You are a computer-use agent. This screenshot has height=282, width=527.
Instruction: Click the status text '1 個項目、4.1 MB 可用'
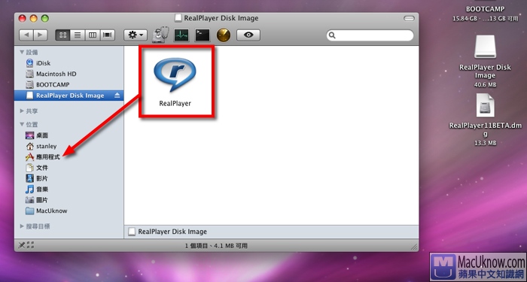[216, 246]
